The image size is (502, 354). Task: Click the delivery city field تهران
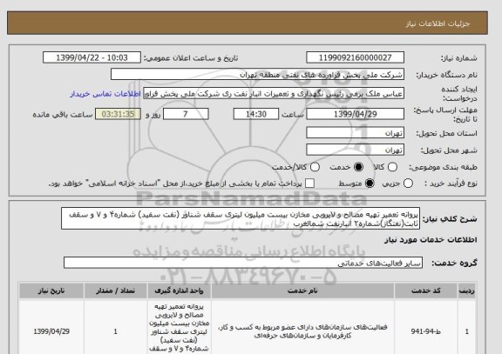[355, 150]
